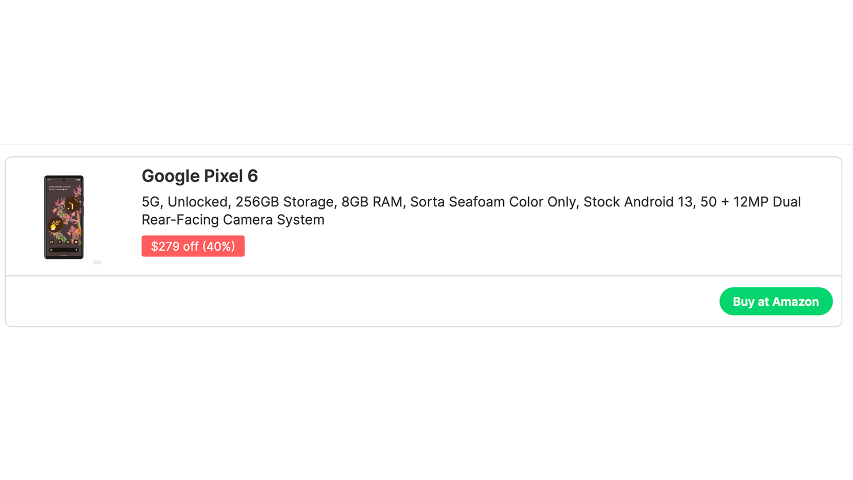Click the "5G" text in the description

(x=151, y=202)
